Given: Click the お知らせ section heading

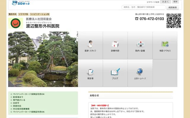Looking at the screenshot, I should [x=94, y=96].
